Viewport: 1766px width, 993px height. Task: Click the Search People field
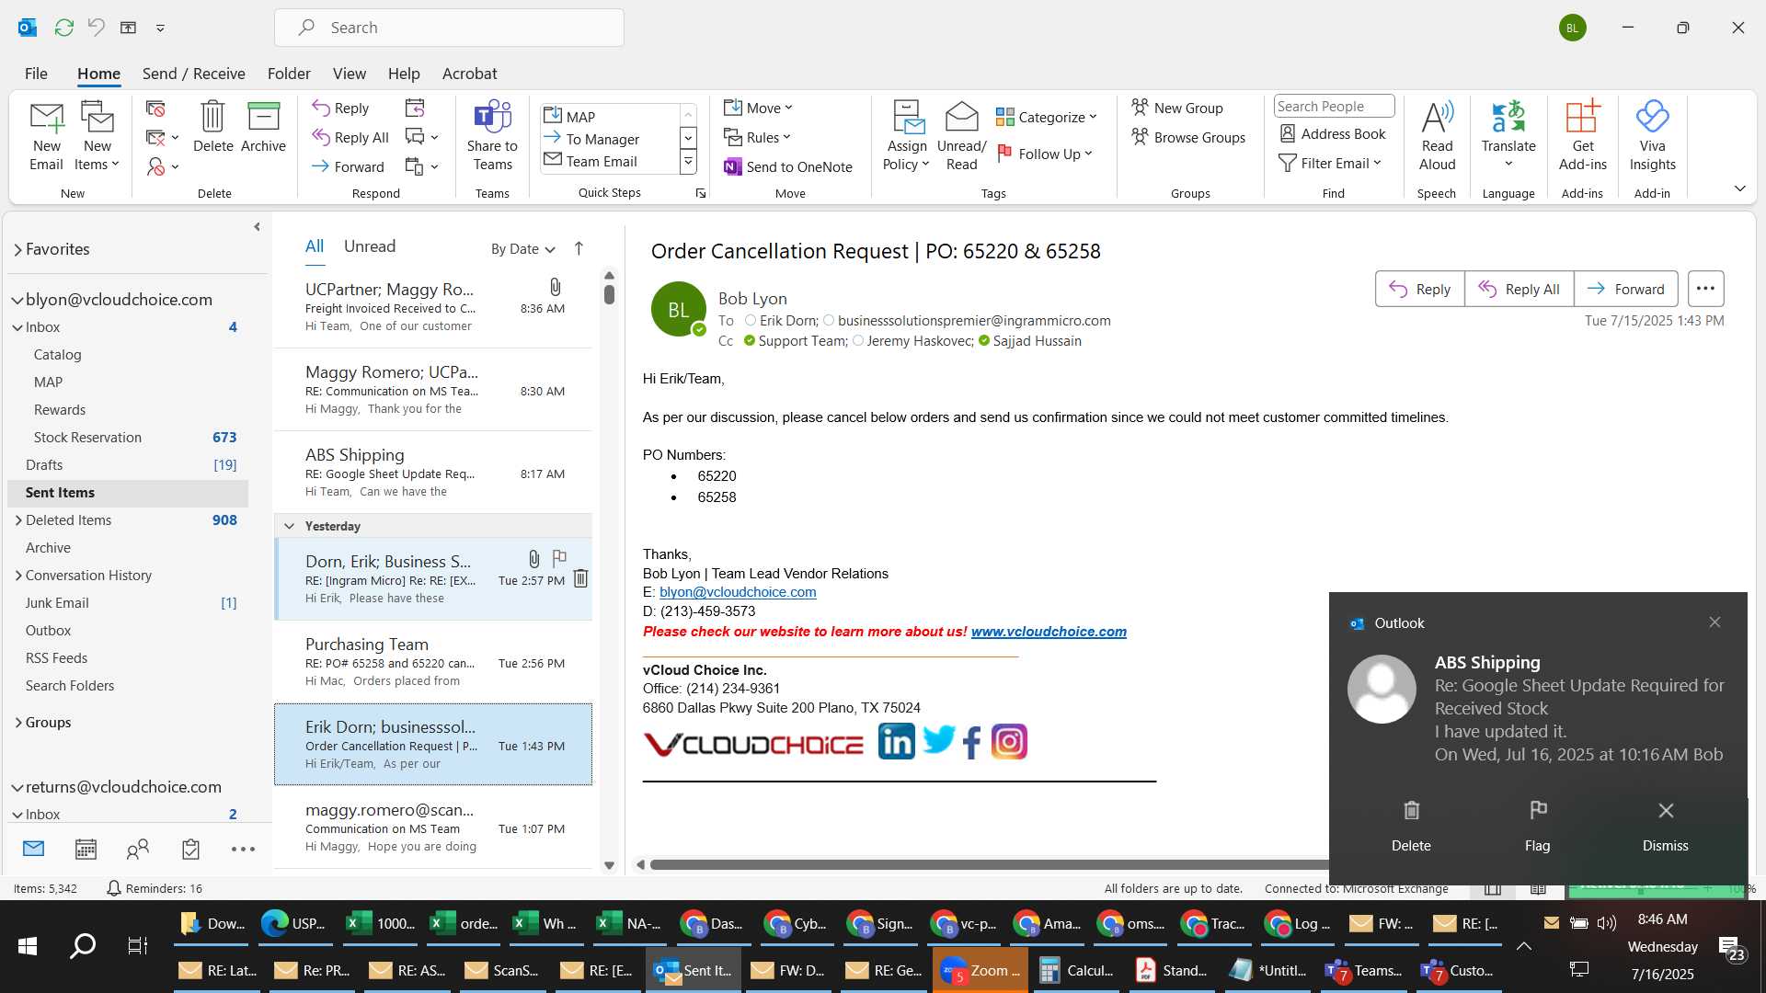point(1334,107)
